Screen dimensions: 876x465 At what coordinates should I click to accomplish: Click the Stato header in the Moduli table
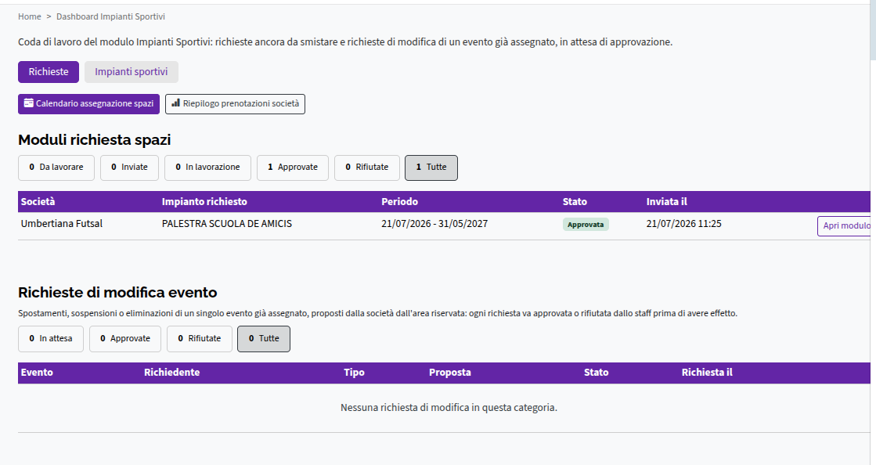click(575, 202)
